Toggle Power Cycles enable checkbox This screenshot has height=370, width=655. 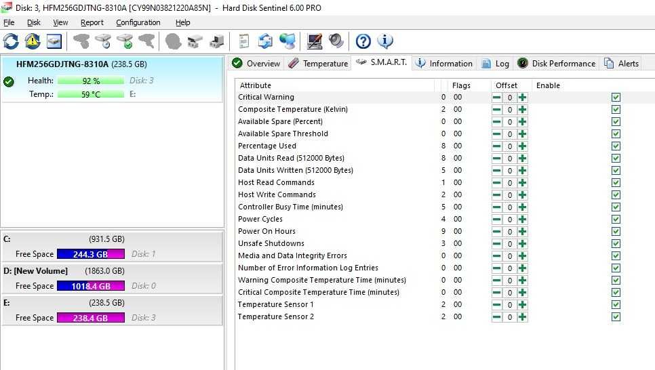[616, 220]
